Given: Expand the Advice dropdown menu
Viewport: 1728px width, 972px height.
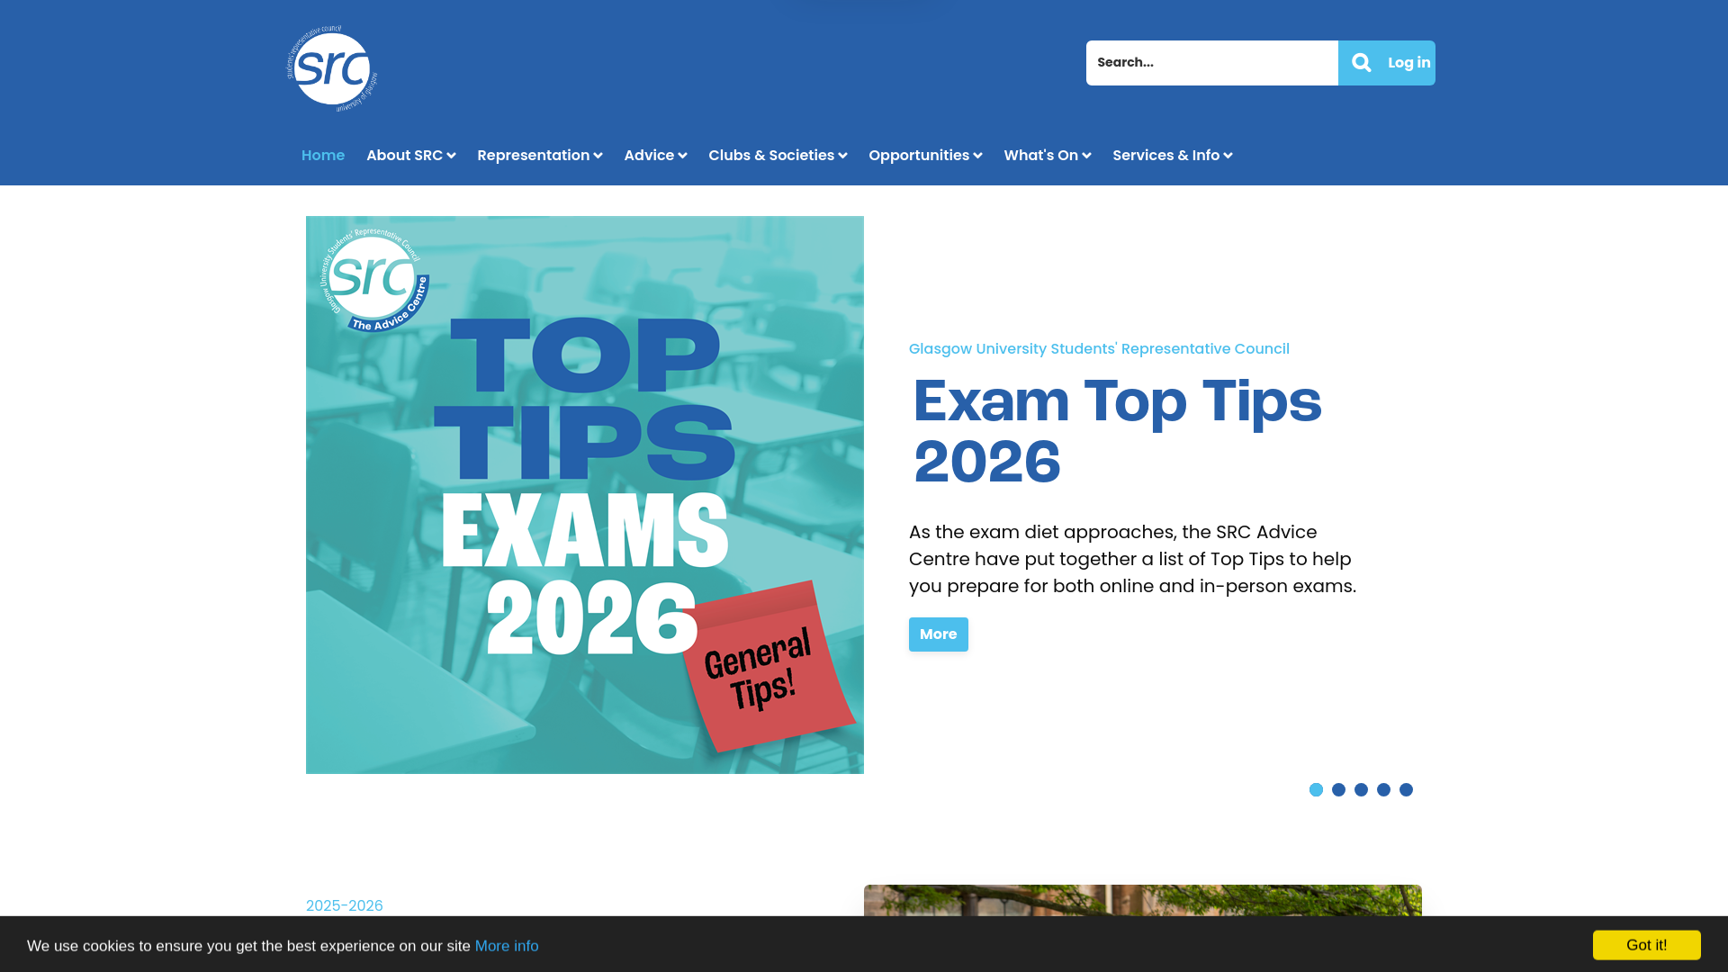Looking at the screenshot, I should 655,156.
